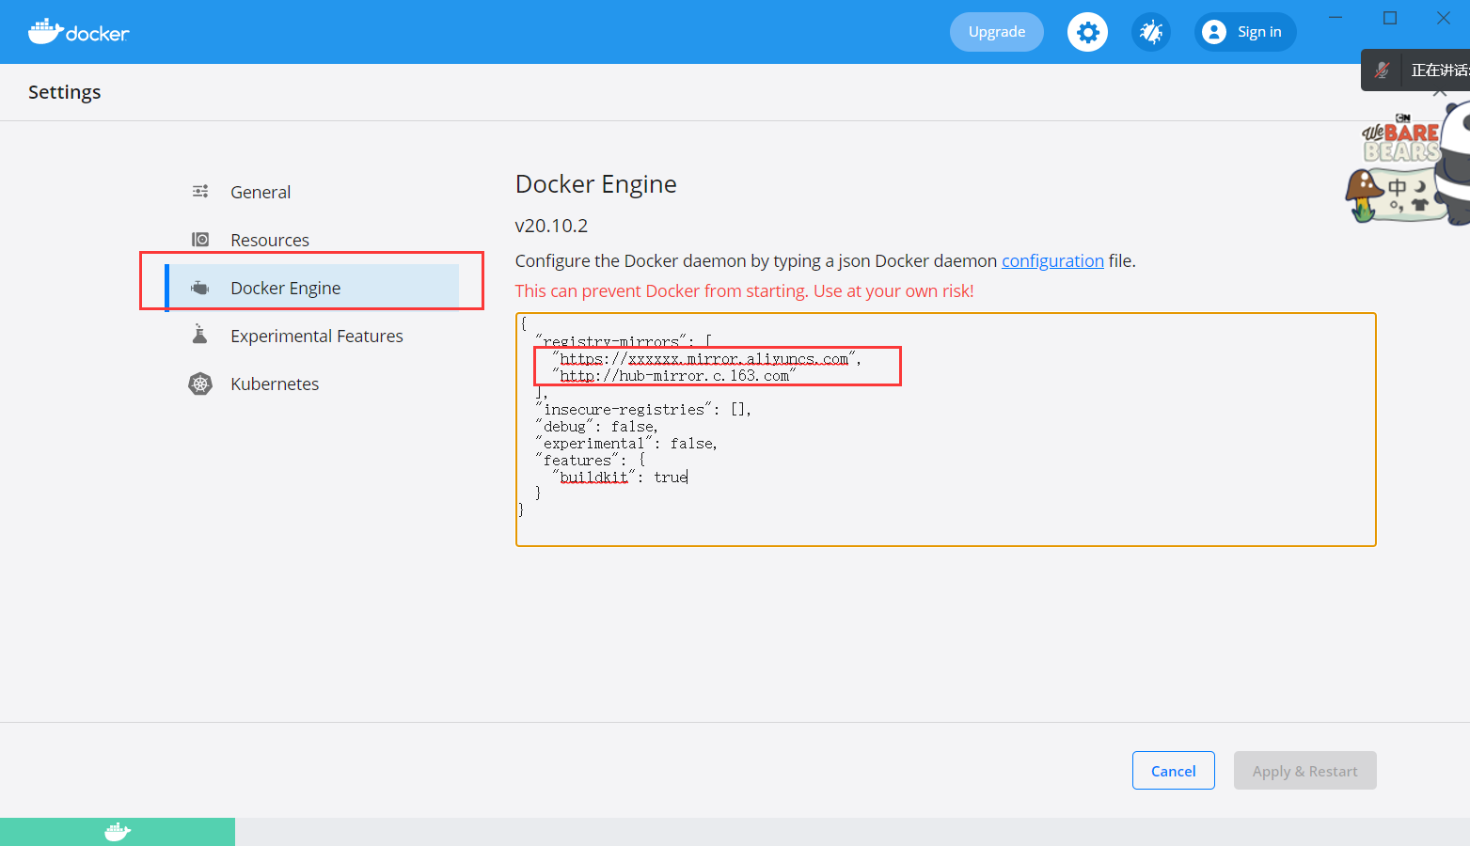Click the hub-mirror.c.163.com line

pyautogui.click(x=673, y=376)
